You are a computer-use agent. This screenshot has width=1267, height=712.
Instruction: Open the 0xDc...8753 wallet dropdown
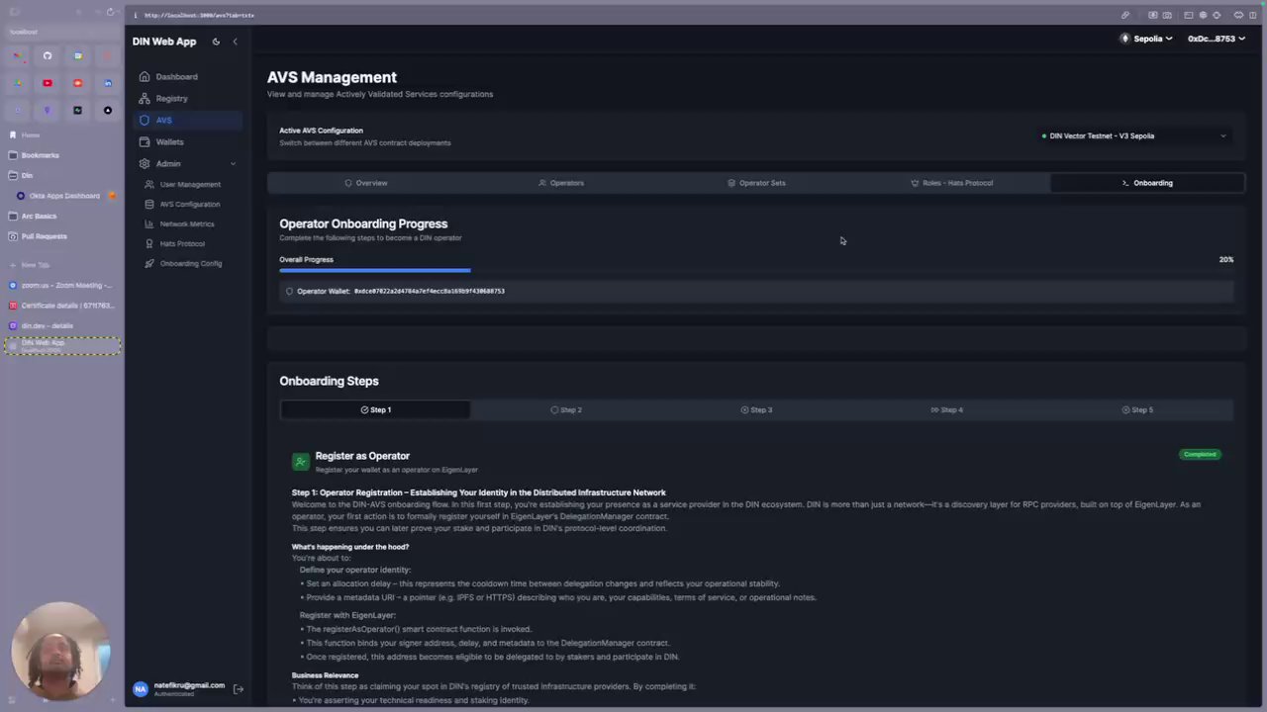(1217, 39)
